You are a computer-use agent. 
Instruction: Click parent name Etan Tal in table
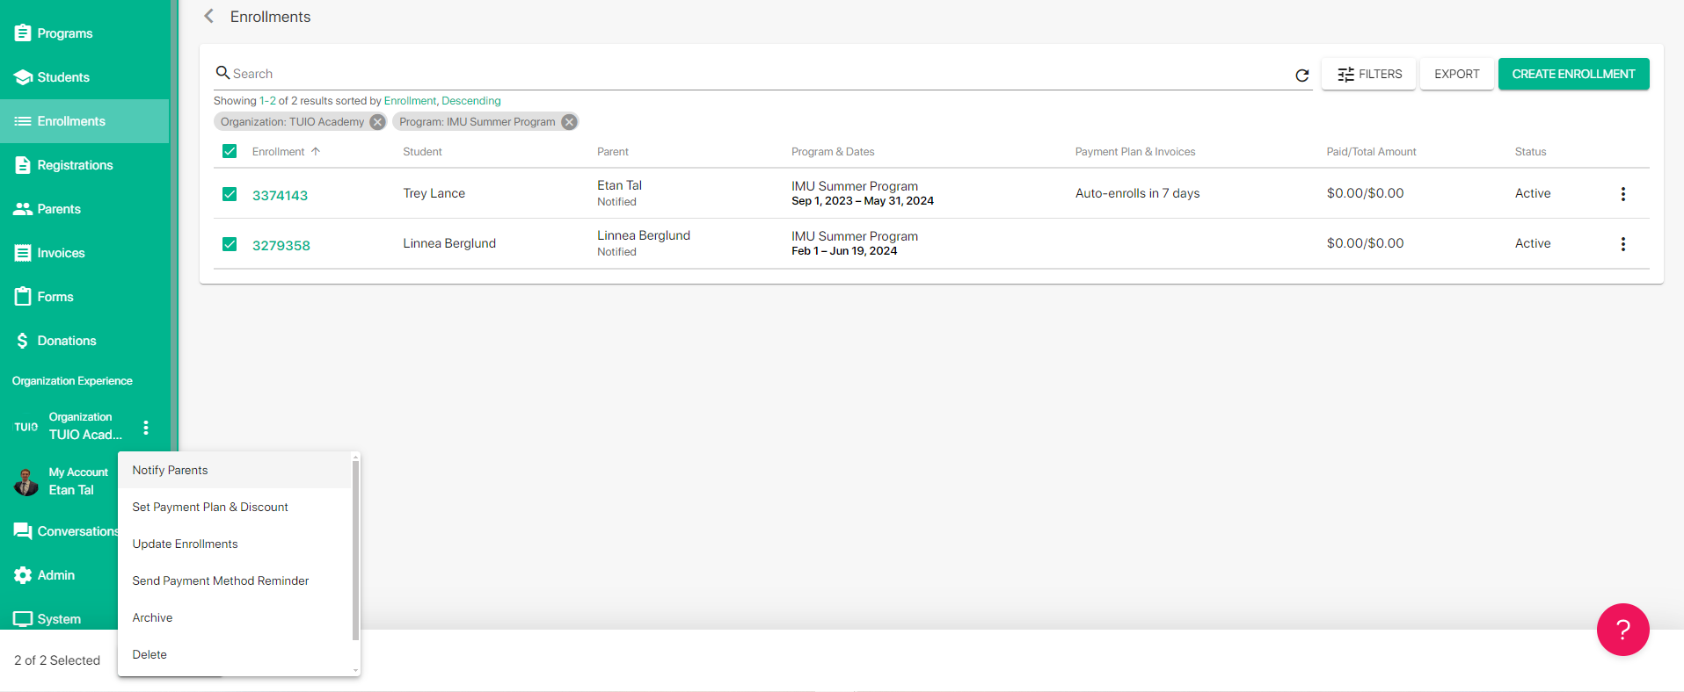(x=620, y=185)
